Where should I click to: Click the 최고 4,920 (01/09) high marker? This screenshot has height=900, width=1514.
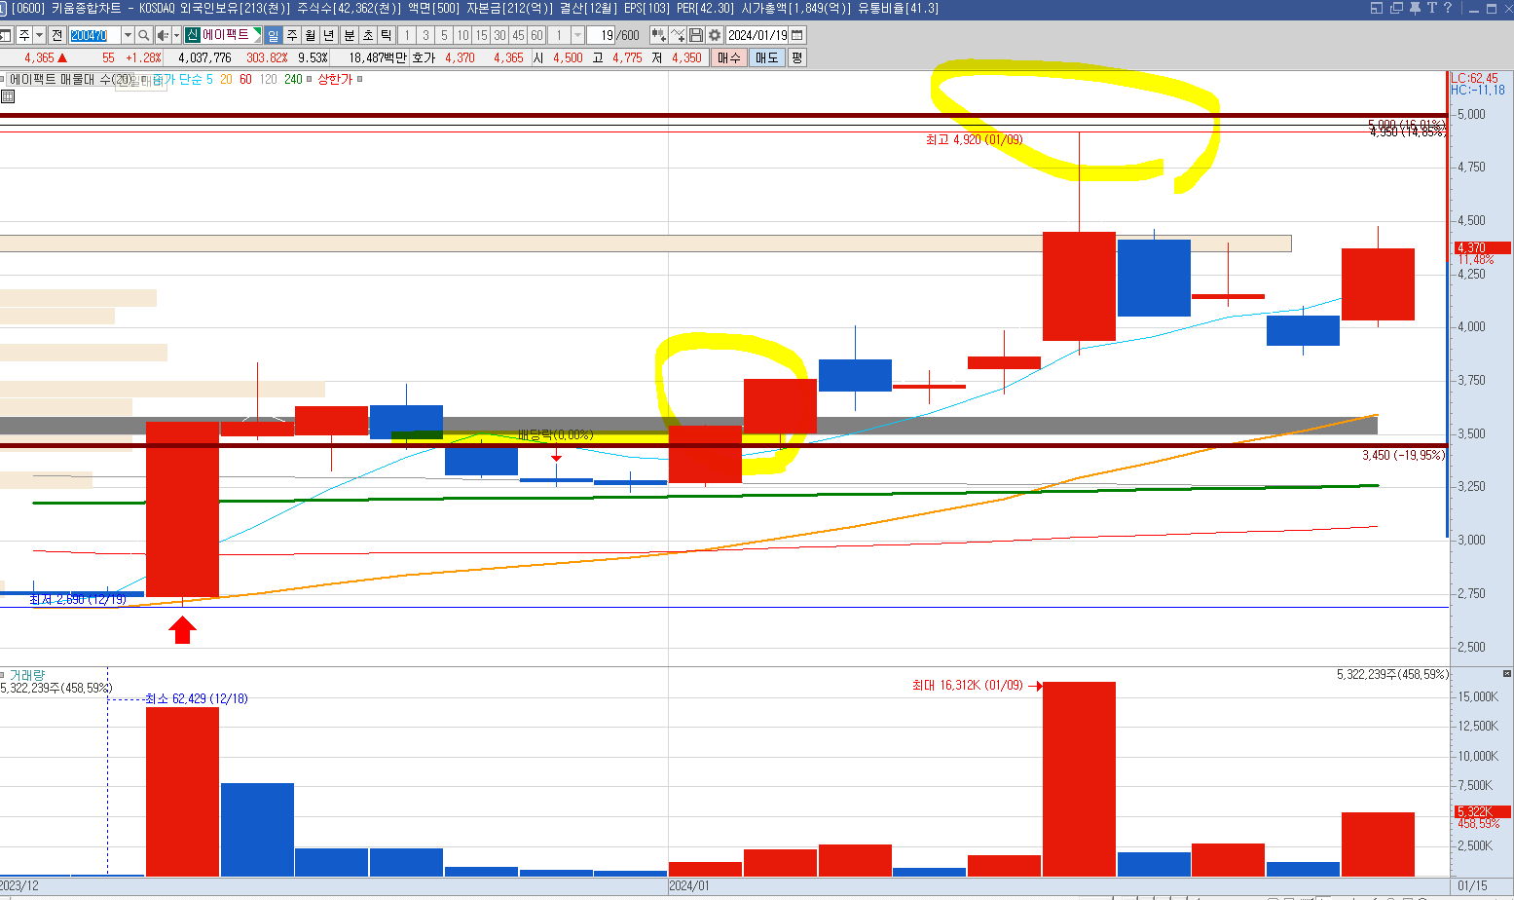tap(974, 139)
